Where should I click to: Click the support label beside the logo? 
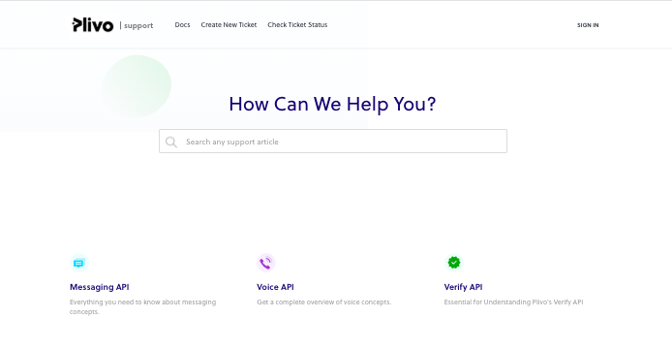138,26
